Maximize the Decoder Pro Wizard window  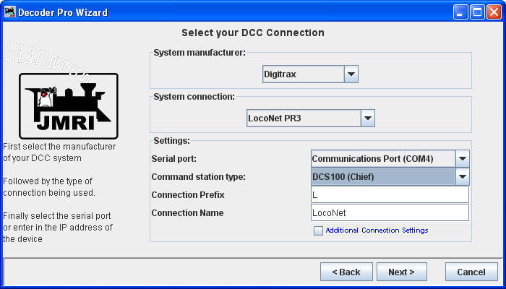pyautogui.click(x=477, y=12)
